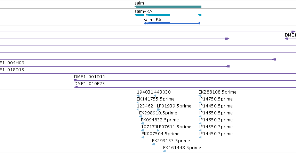Click the salm-RA label

pyautogui.click(x=143, y=11)
